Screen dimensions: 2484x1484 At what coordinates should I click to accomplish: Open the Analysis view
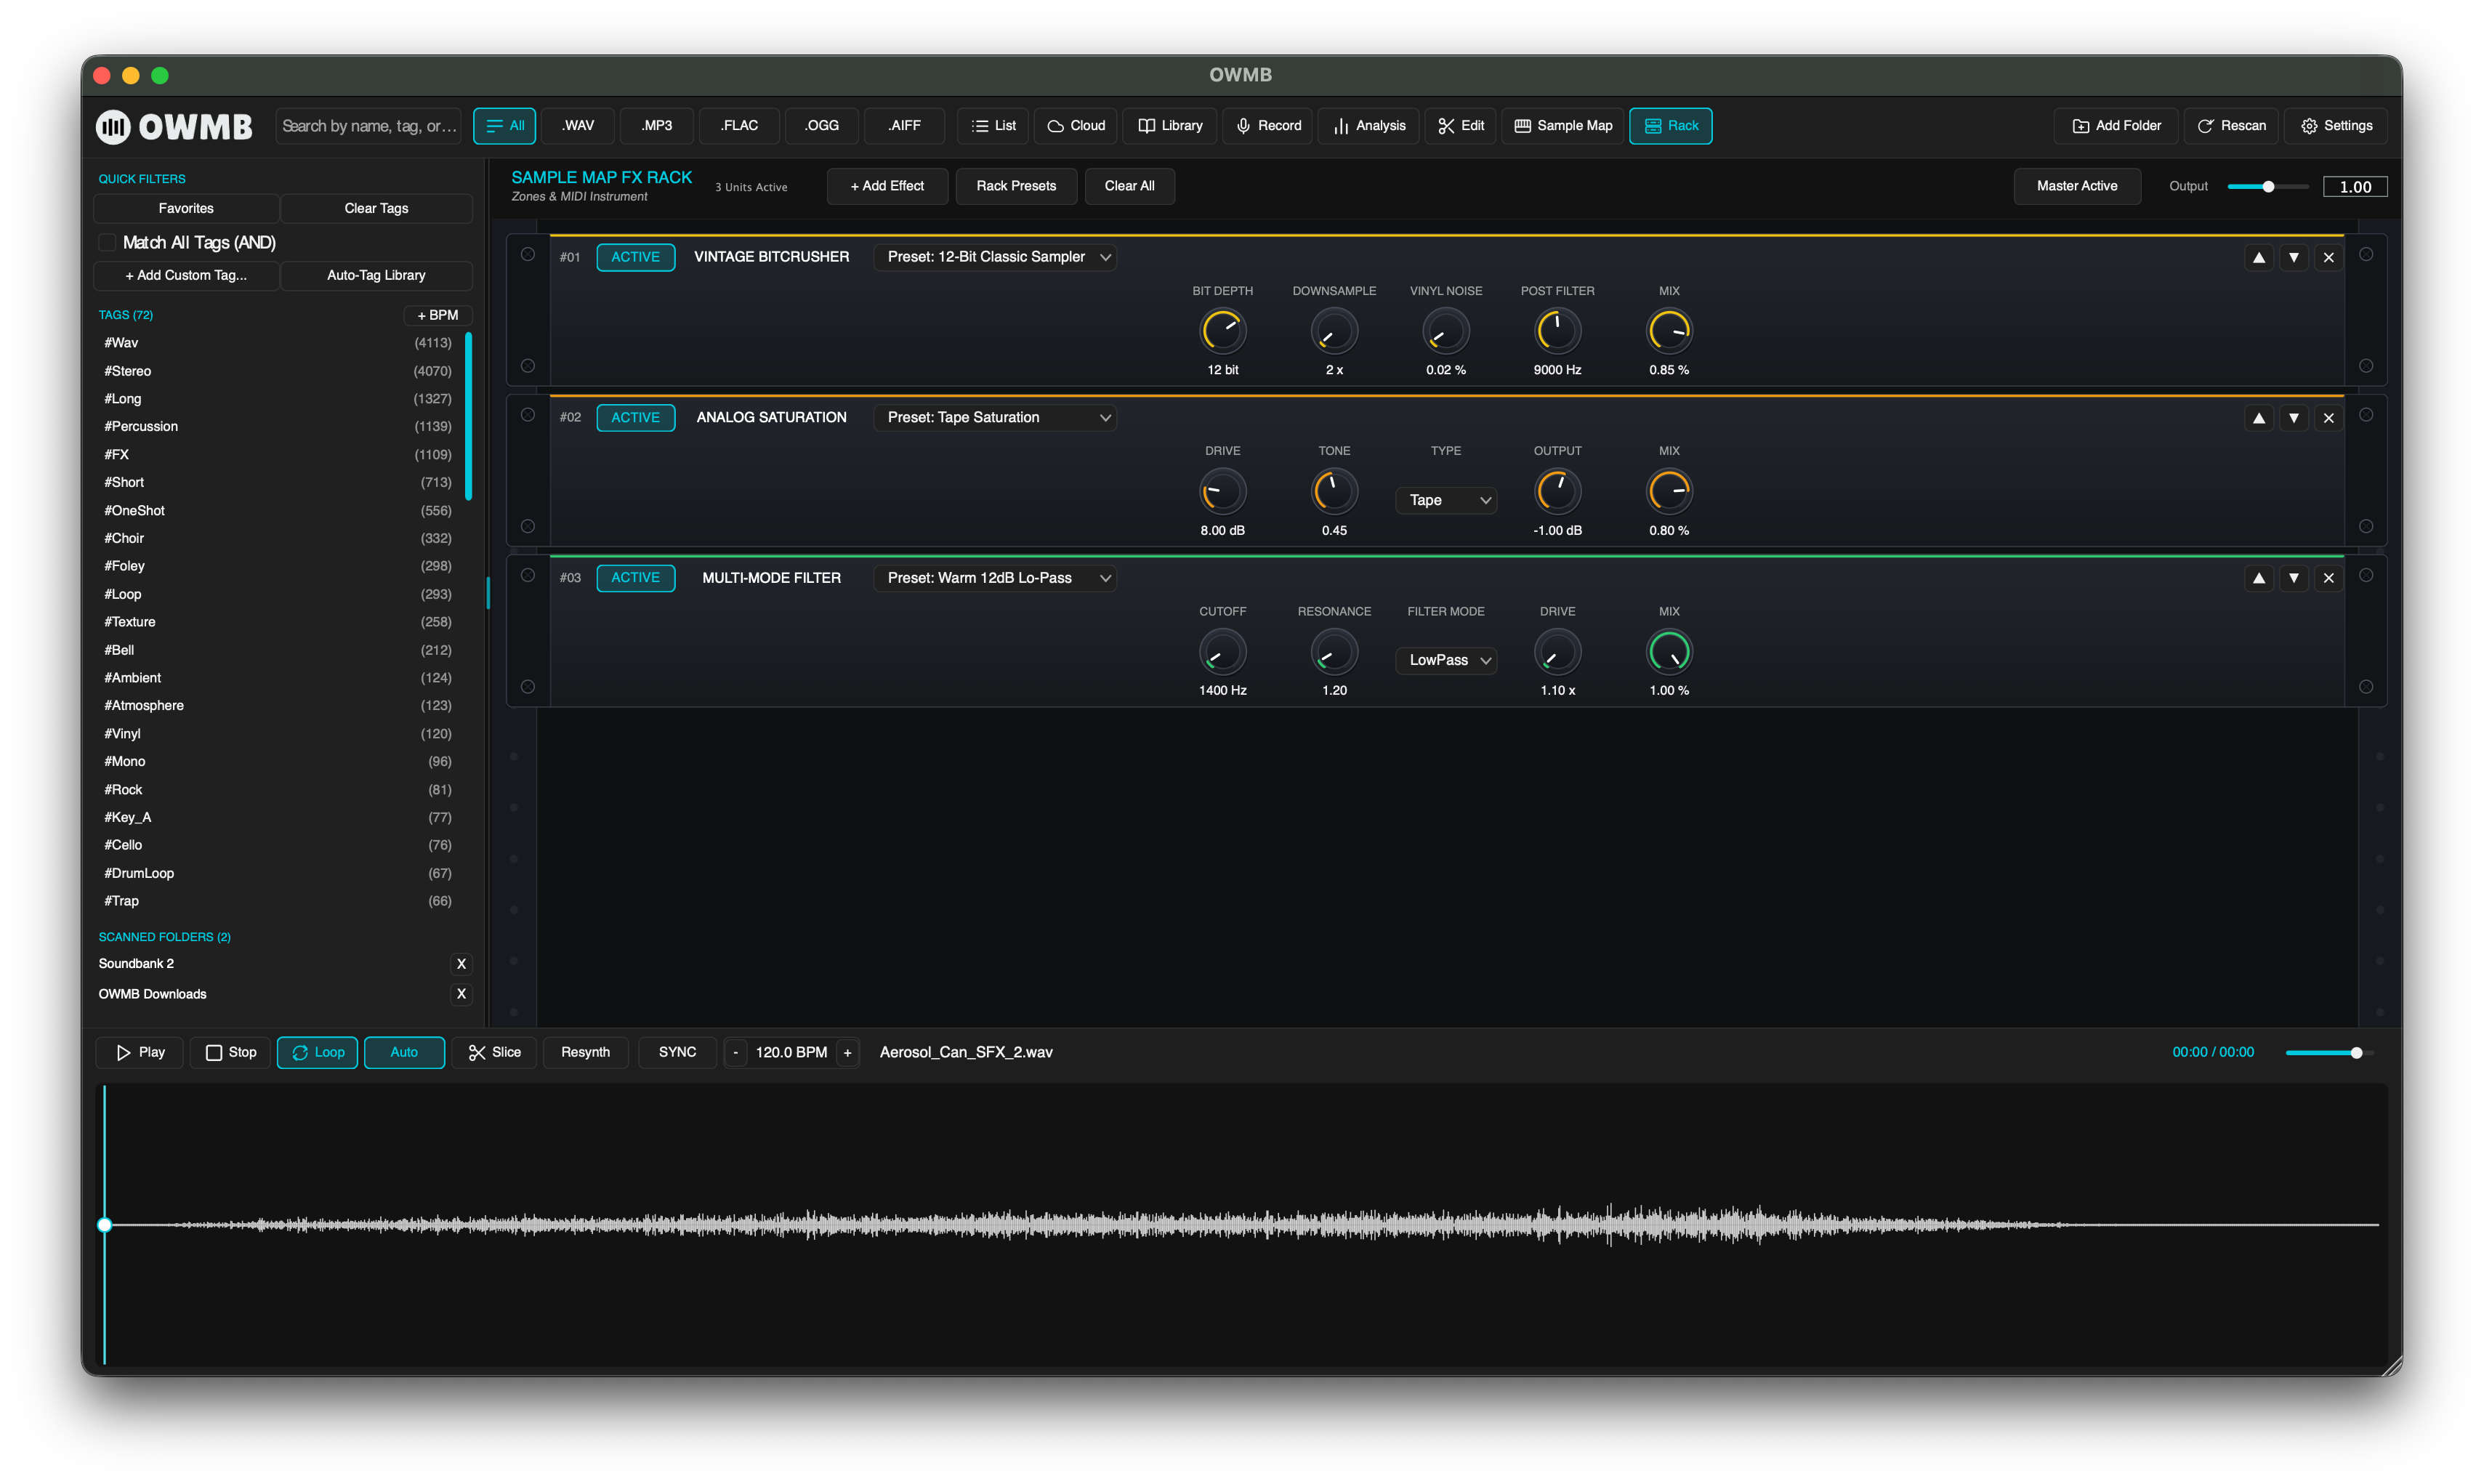[x=1368, y=126]
